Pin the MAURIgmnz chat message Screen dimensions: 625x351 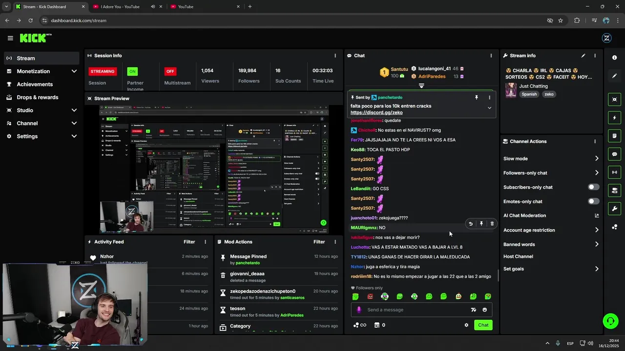(481, 224)
